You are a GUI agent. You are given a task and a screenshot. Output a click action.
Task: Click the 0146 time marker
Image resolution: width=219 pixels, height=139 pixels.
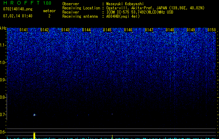[128, 30]
